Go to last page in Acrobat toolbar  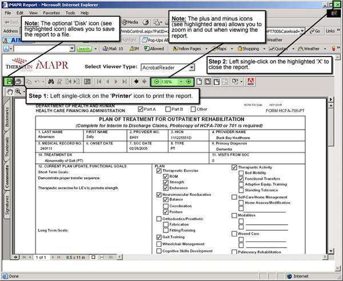(125, 82)
